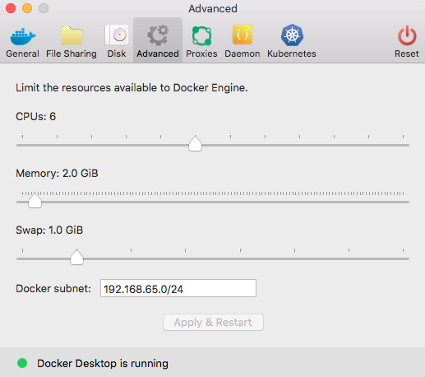This screenshot has width=425, height=377.
Task: Click the 'CPUs: 6' label
Action: point(35,116)
